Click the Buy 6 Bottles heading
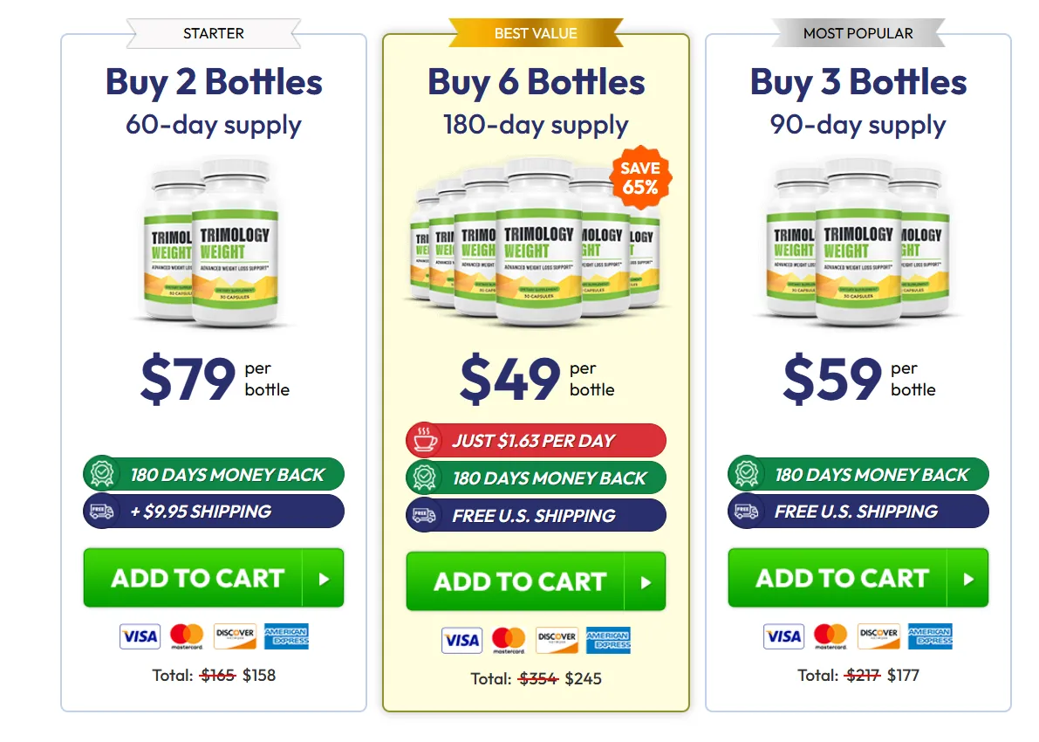Image resolution: width=1039 pixels, height=742 pixels. [536, 83]
